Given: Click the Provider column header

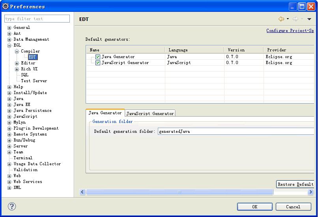Looking at the screenshot, I should [x=289, y=50].
